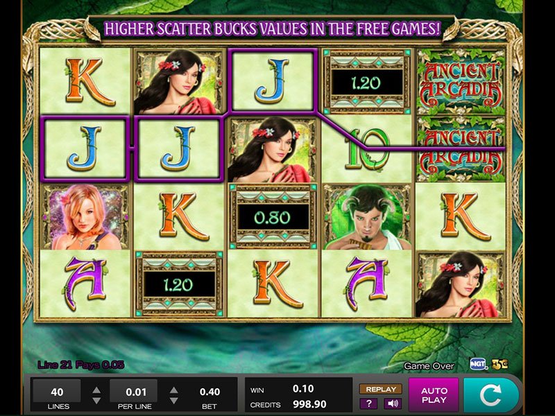Click the Replay button
This screenshot has height=416, width=555.
(381, 389)
